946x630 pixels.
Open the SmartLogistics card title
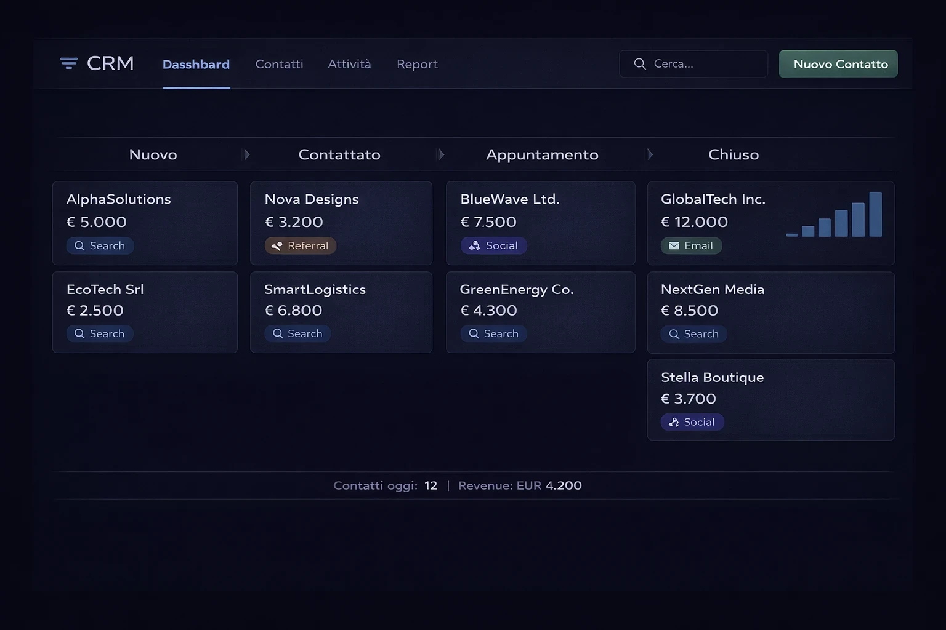(315, 290)
